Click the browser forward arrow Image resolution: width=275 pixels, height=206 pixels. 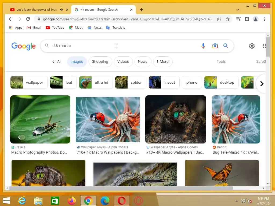(x=19, y=19)
